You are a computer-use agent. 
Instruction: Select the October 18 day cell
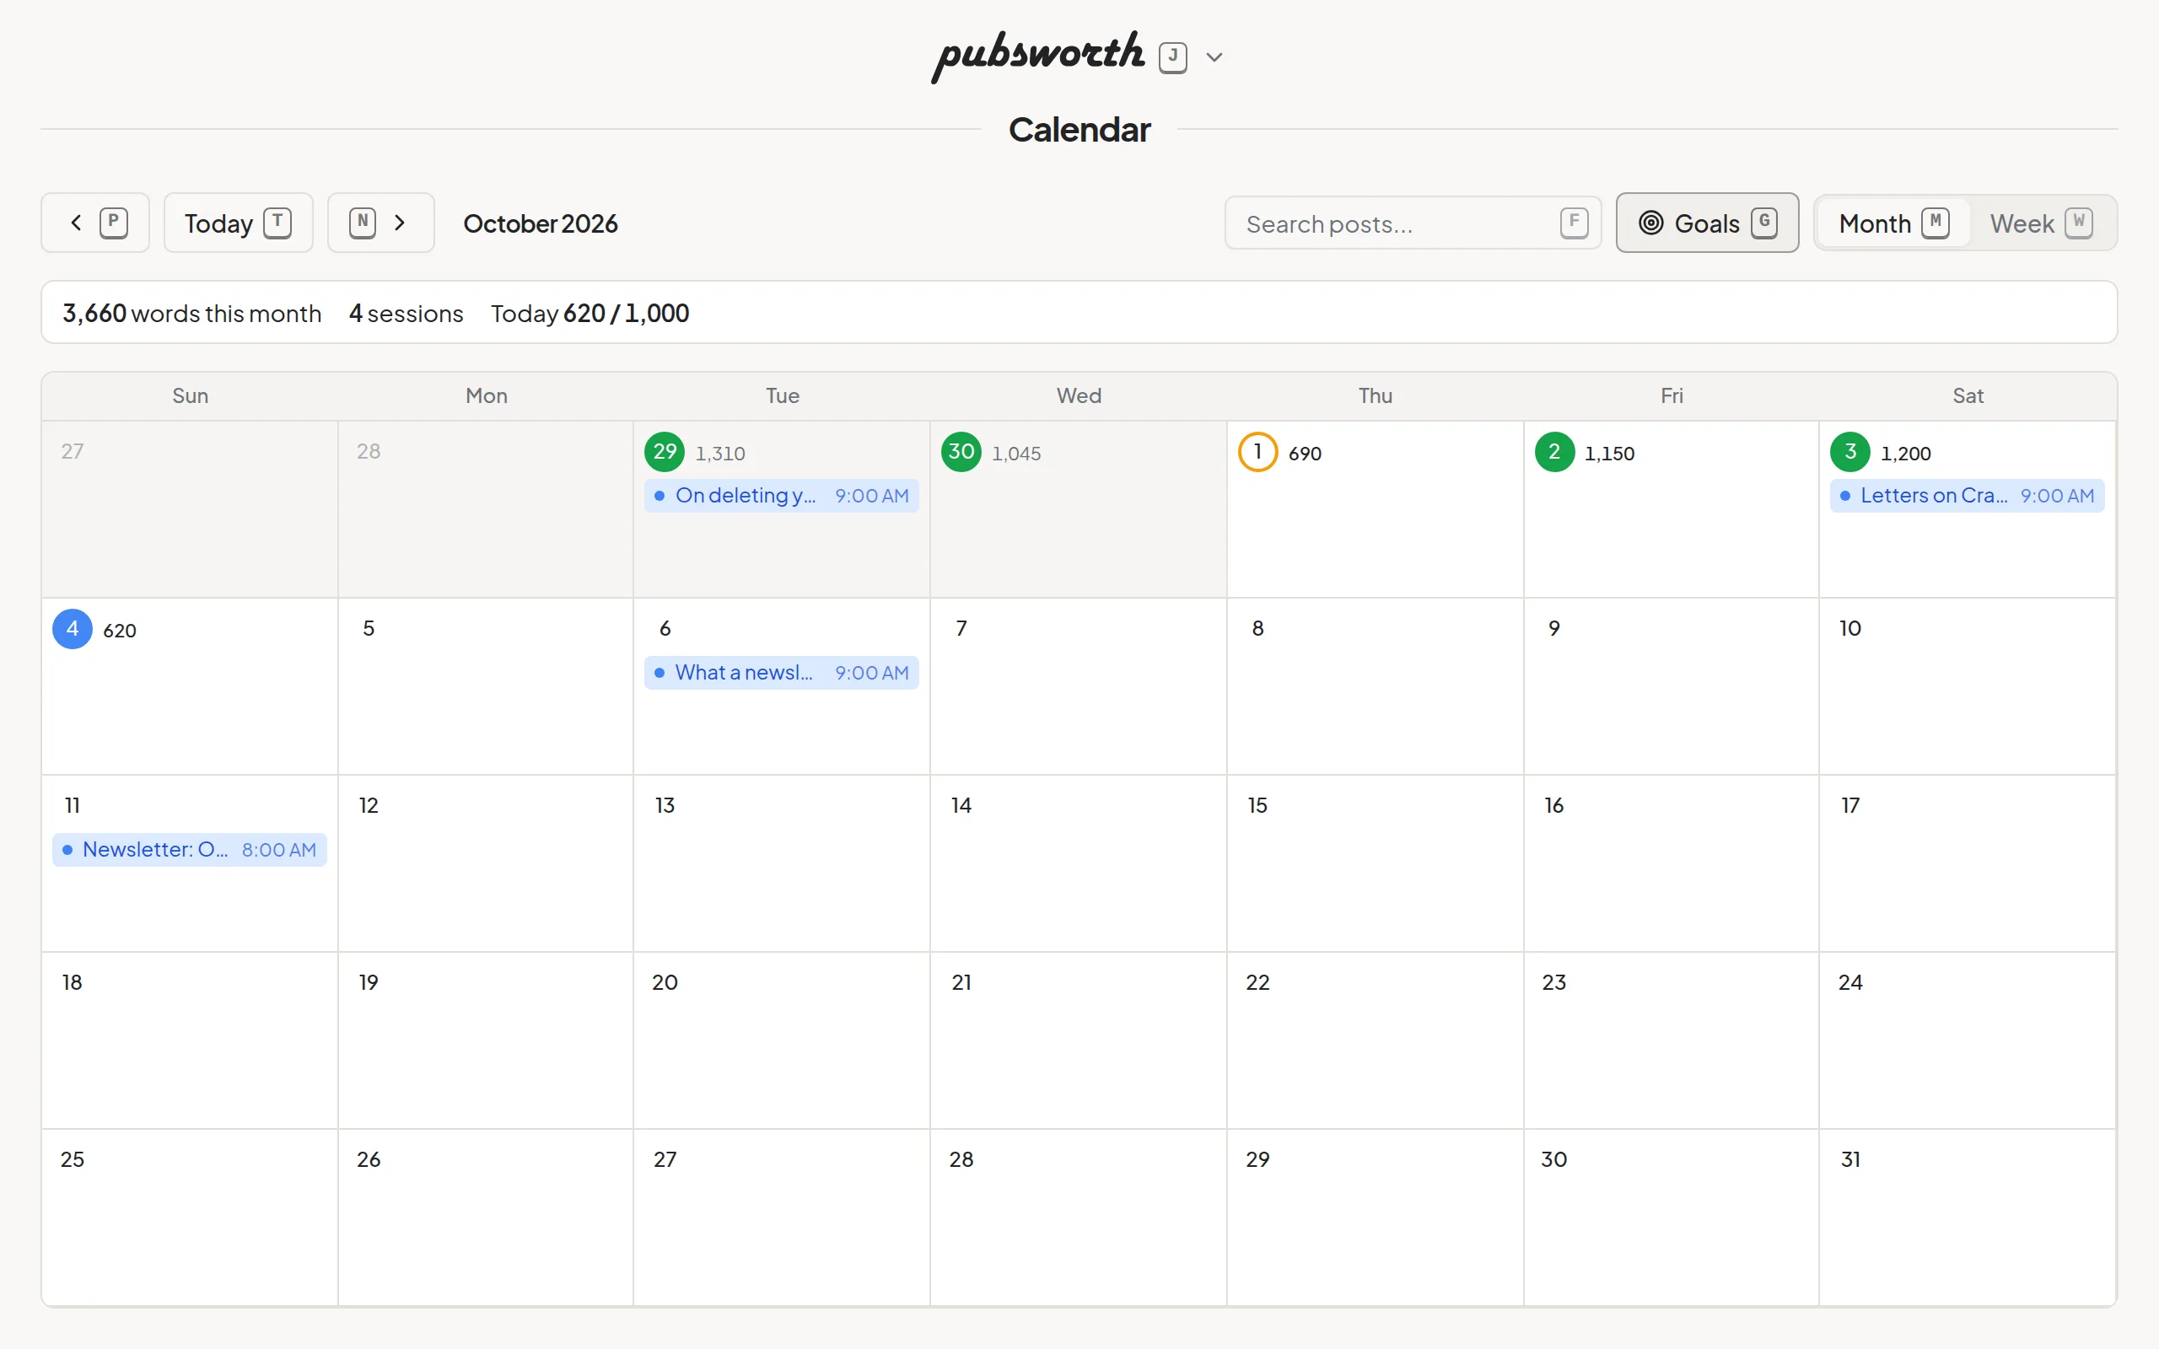click(189, 1040)
